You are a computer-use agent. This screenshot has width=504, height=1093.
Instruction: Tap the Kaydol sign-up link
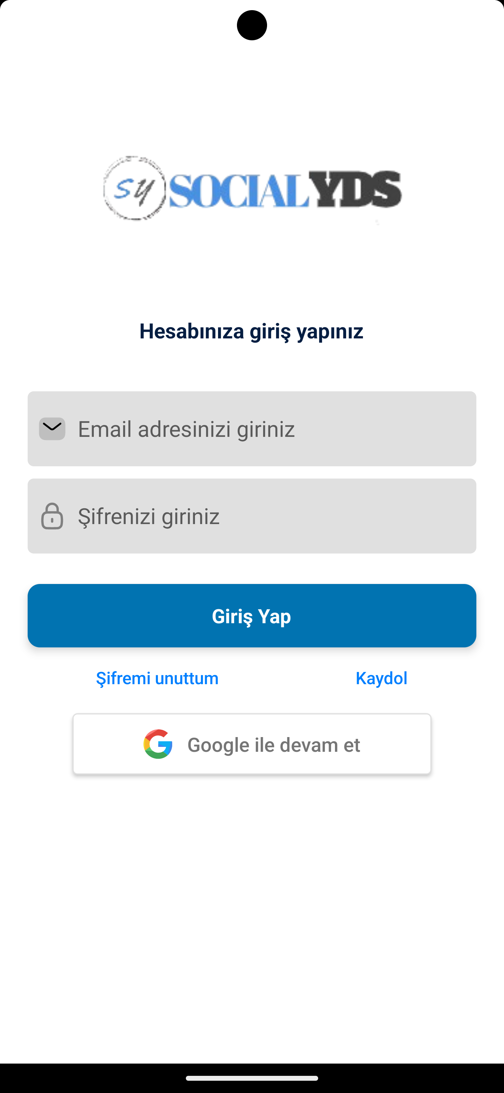coord(381,678)
